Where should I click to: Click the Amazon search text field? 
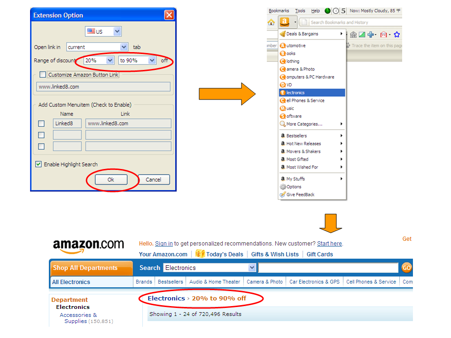(x=328, y=268)
